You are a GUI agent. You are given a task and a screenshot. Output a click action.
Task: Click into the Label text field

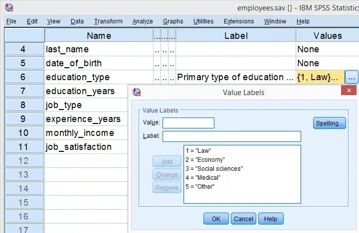click(231, 136)
